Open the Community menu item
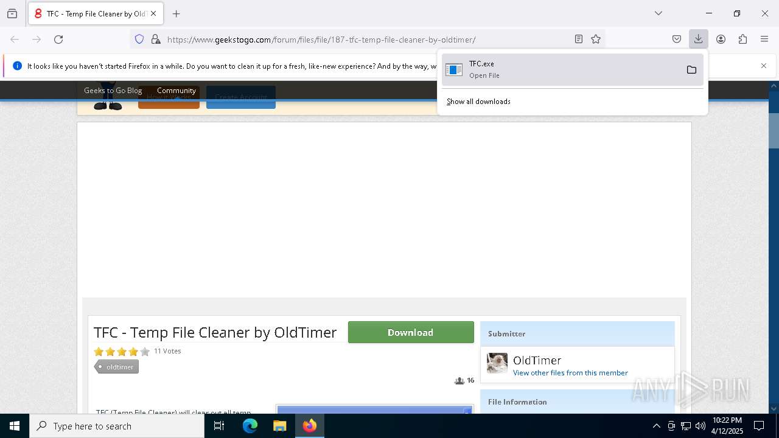The height and width of the screenshot is (438, 779). coord(176,91)
